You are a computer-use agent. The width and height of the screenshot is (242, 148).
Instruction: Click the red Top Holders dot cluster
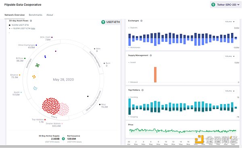[x=51, y=106]
